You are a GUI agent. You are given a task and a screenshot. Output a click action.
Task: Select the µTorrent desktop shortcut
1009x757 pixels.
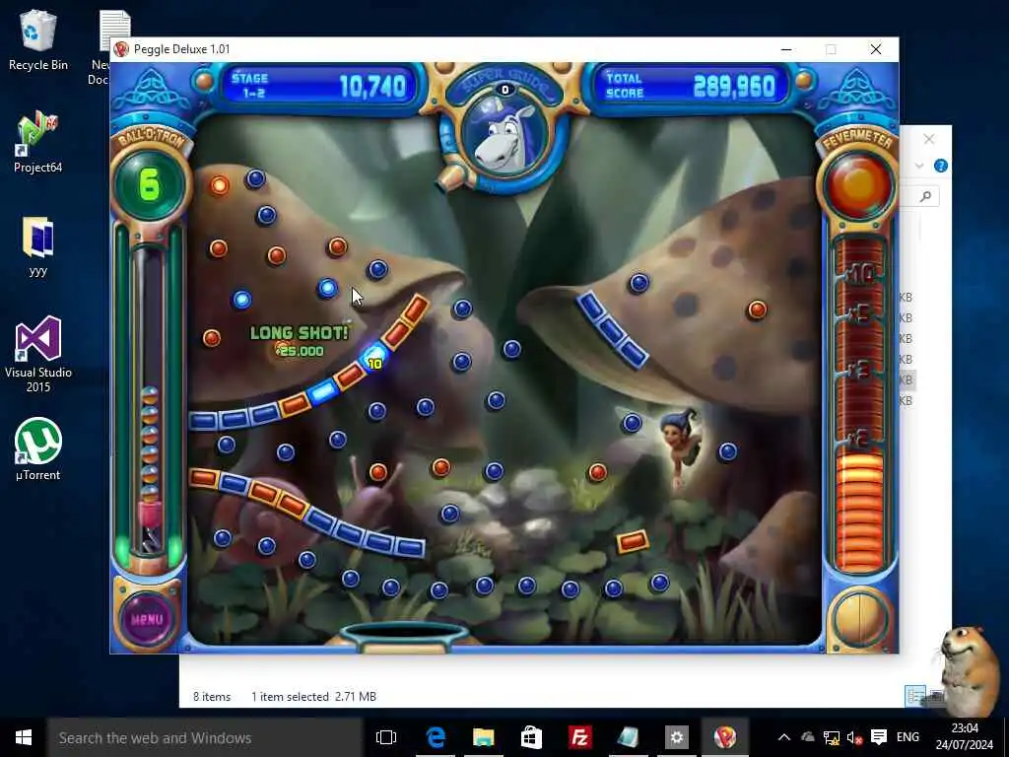38,449
